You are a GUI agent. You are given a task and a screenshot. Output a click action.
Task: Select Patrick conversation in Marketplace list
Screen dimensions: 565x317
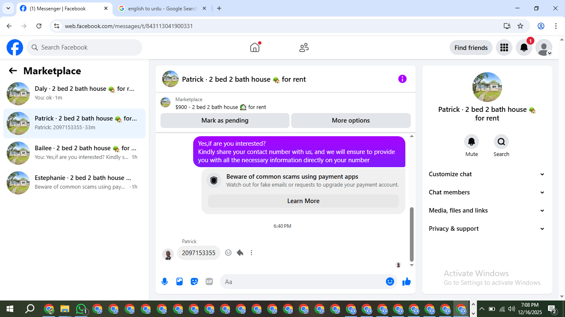(74, 123)
